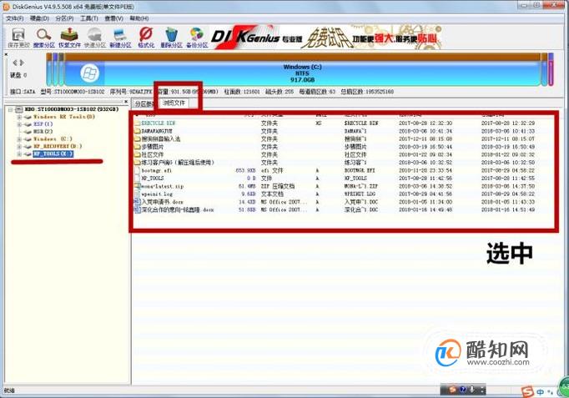Image resolution: width=569 pixels, height=398 pixels.
Task: Switch to the 浏览文件 tab
Action: click(x=174, y=103)
